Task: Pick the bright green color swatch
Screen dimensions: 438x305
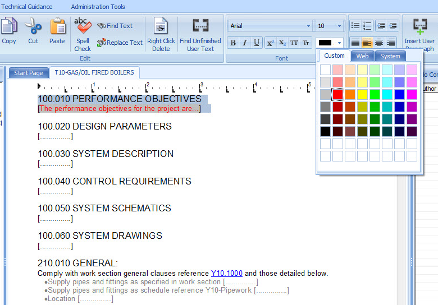Action: (375, 94)
